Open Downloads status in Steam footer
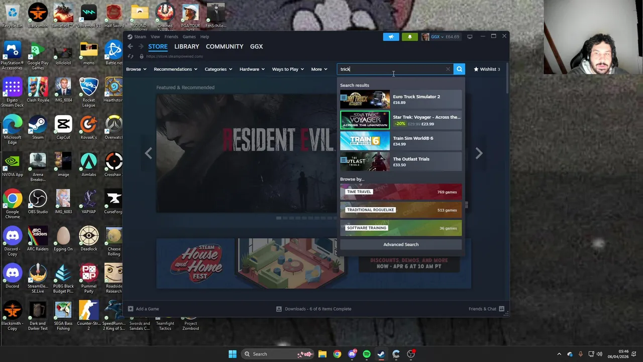 313,309
